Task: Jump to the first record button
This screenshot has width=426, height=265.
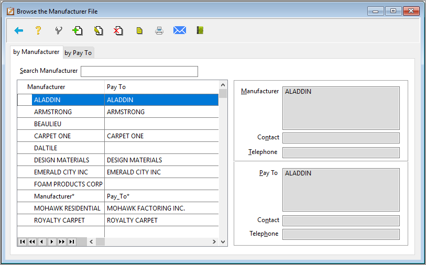Action: [23, 241]
